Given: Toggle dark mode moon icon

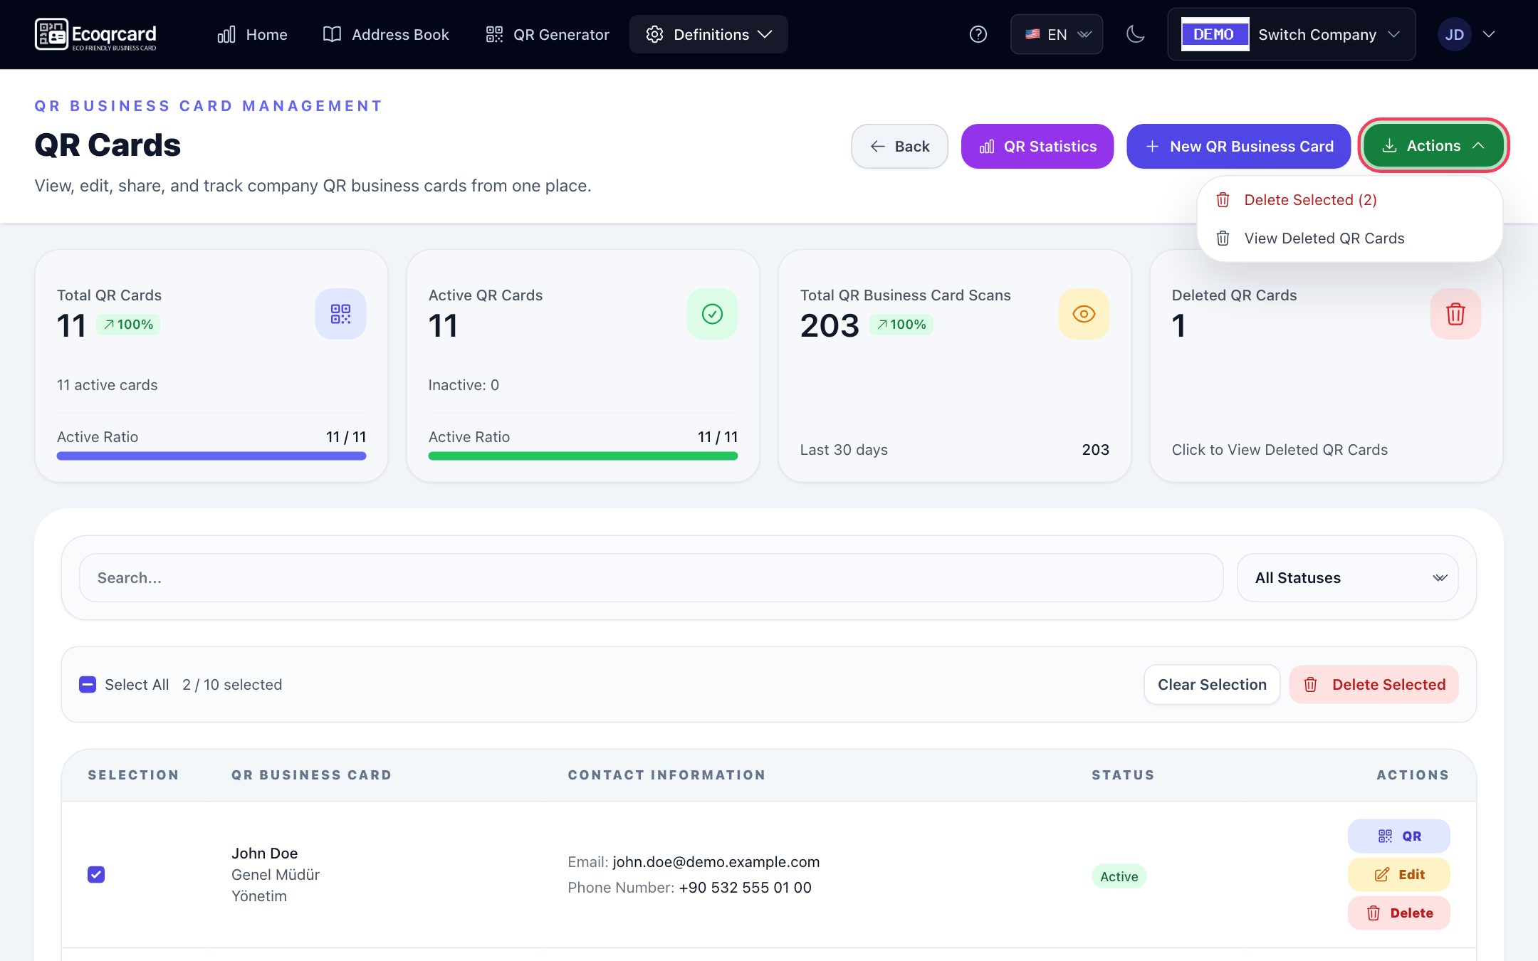Looking at the screenshot, I should (x=1136, y=34).
